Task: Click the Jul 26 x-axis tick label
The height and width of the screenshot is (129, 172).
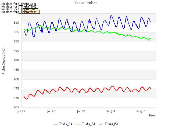Action: [51, 111]
